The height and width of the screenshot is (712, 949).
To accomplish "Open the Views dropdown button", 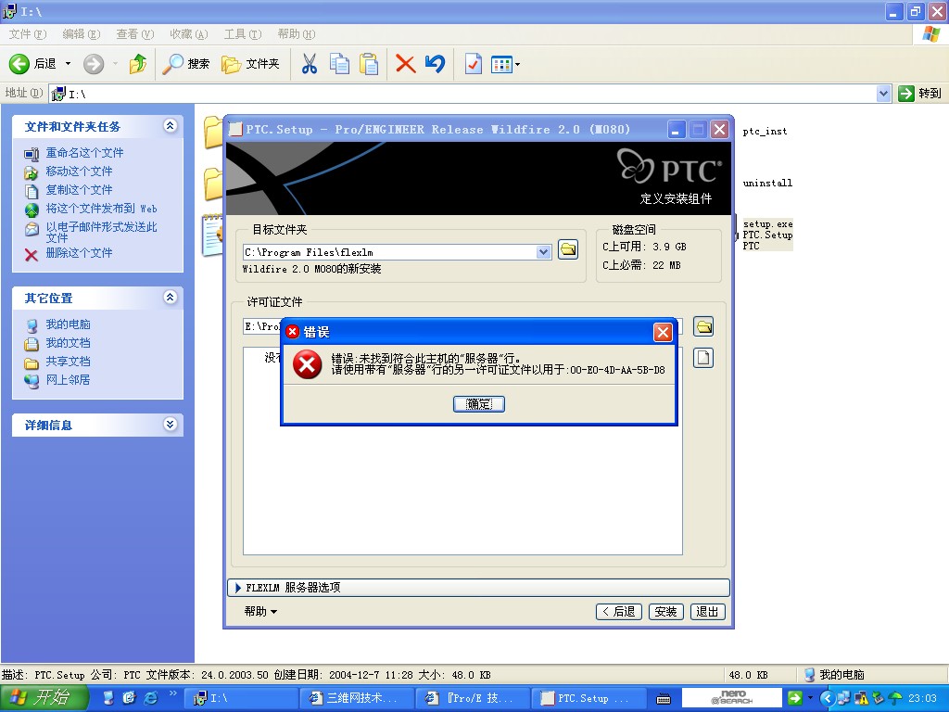I will [x=505, y=64].
